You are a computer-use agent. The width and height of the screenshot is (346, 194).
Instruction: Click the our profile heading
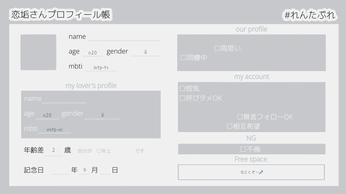[x=251, y=29]
